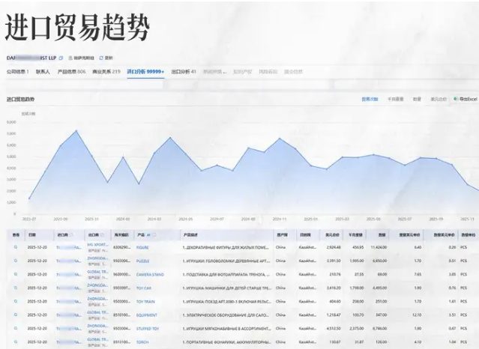This screenshot has width=479, height=349.
Task: Click the view magnifier icon for the TOY TRAIN row
Action: click(16, 301)
